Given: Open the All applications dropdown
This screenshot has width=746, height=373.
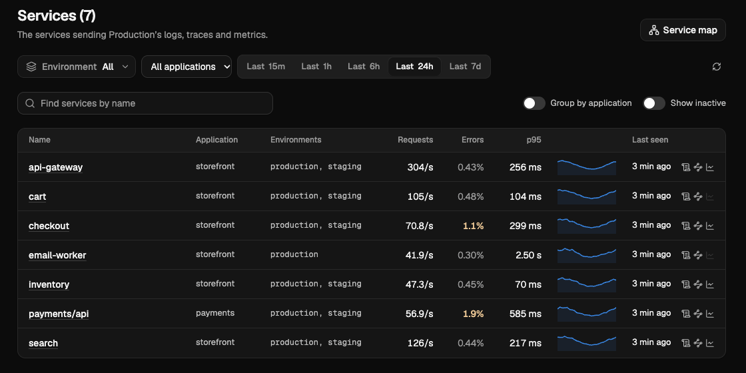Looking at the screenshot, I should click(186, 67).
